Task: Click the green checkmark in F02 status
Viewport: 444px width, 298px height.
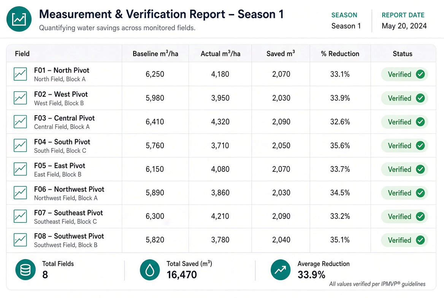Action: tap(420, 98)
